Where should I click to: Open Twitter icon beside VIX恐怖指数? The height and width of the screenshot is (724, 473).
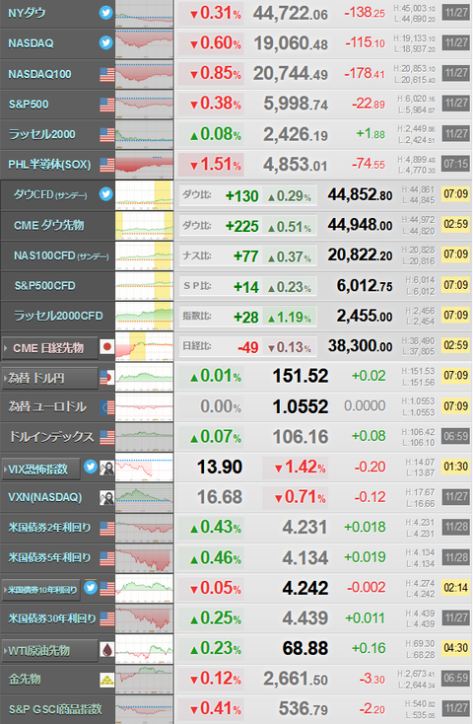coord(91,467)
